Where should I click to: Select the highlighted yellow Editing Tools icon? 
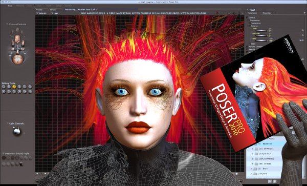pos(14,87)
